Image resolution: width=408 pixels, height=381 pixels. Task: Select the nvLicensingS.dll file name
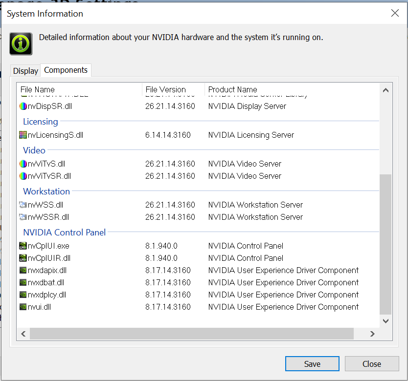55,135
